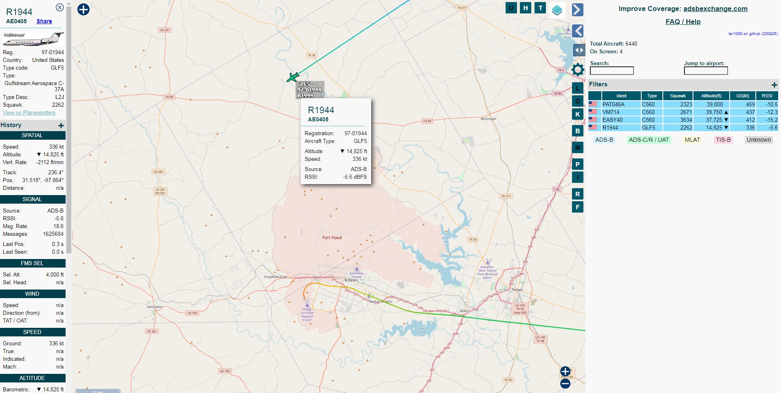Toggle the L map option button
The width and height of the screenshot is (781, 393).
(577, 88)
